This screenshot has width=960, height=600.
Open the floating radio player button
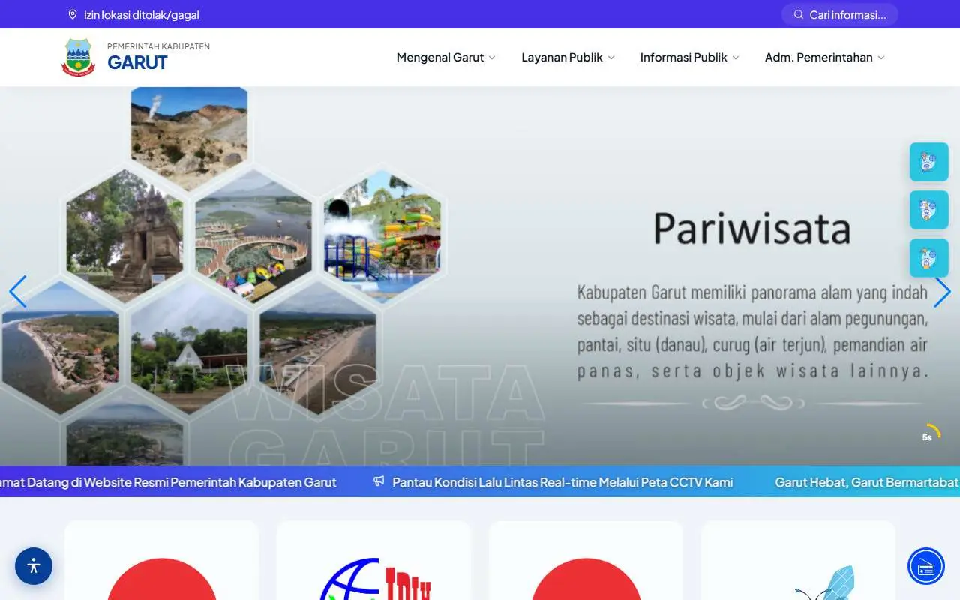(926, 566)
